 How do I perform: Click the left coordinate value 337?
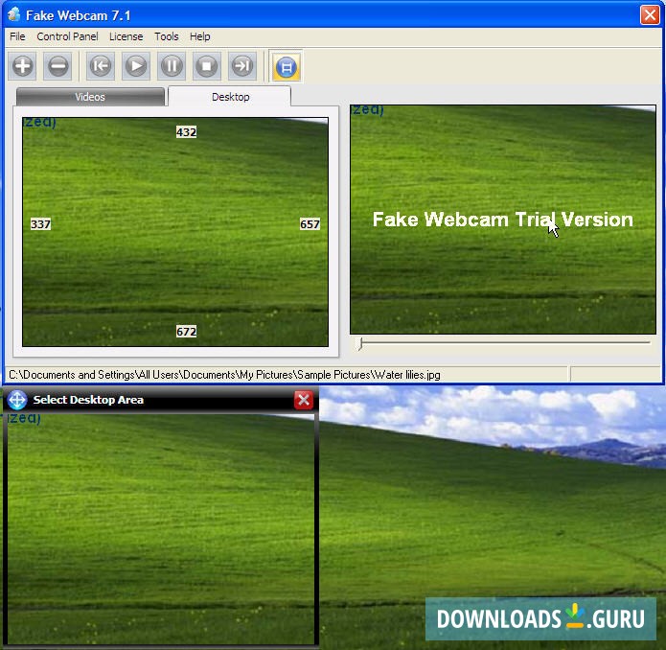pyautogui.click(x=41, y=224)
